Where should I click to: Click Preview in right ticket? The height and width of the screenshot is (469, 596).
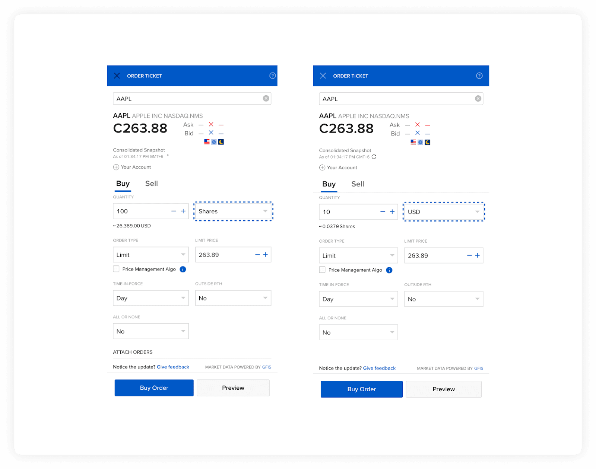444,389
